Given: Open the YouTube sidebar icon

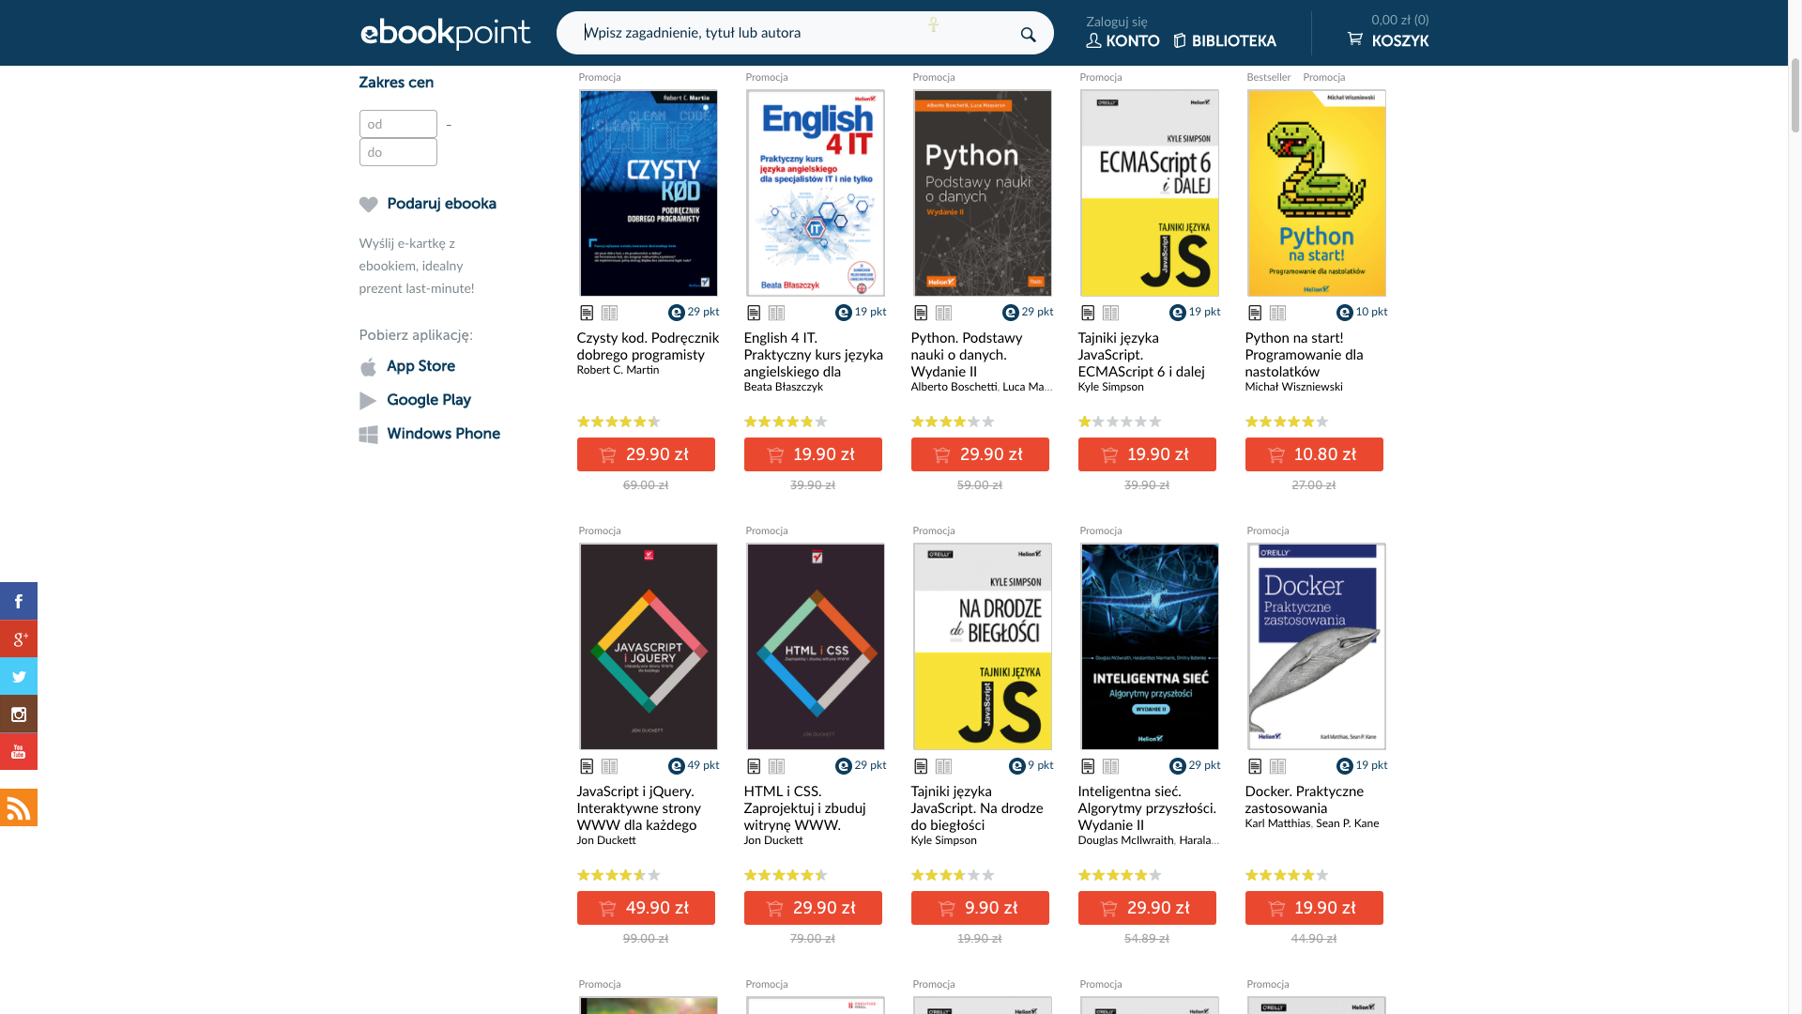Looking at the screenshot, I should pos(19,751).
